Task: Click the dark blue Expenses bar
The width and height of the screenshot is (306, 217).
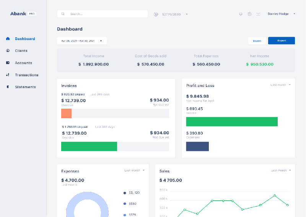Action: click(x=197, y=146)
